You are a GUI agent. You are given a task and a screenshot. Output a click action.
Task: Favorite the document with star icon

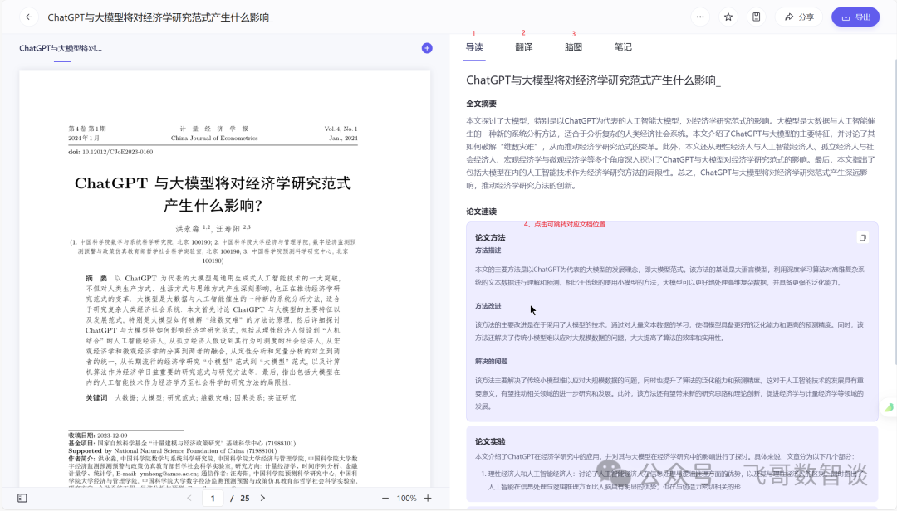coord(728,17)
